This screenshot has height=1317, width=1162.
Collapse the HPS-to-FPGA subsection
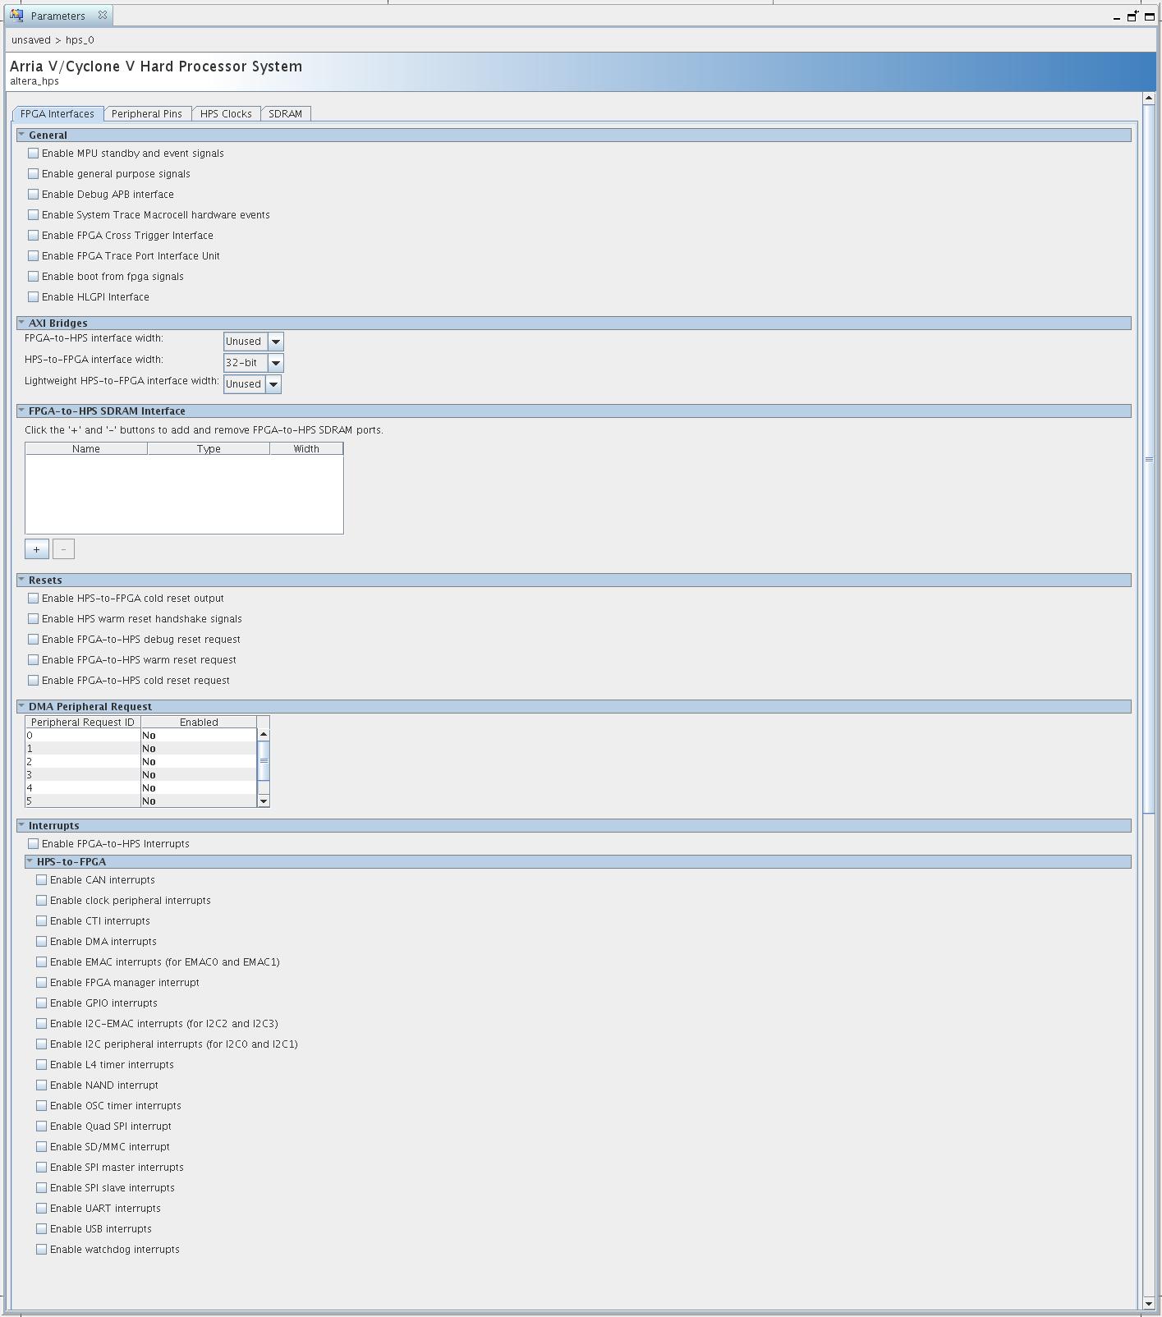[30, 861]
